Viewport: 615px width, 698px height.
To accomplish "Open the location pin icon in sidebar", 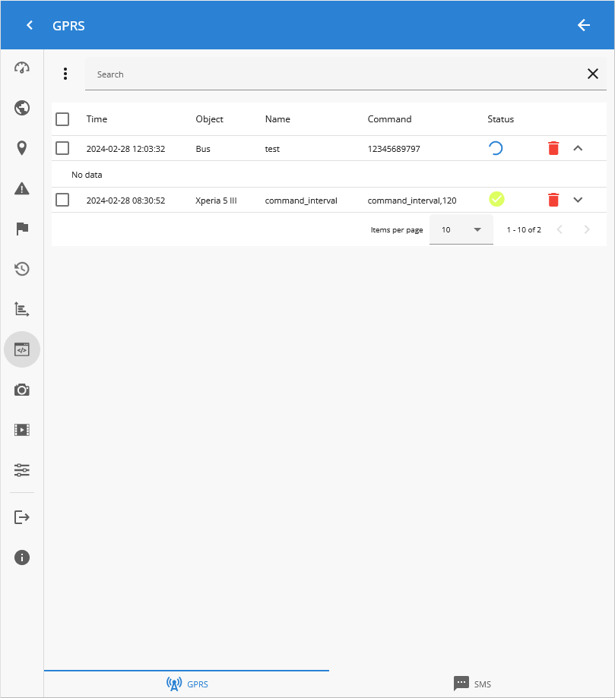I will 22,148.
